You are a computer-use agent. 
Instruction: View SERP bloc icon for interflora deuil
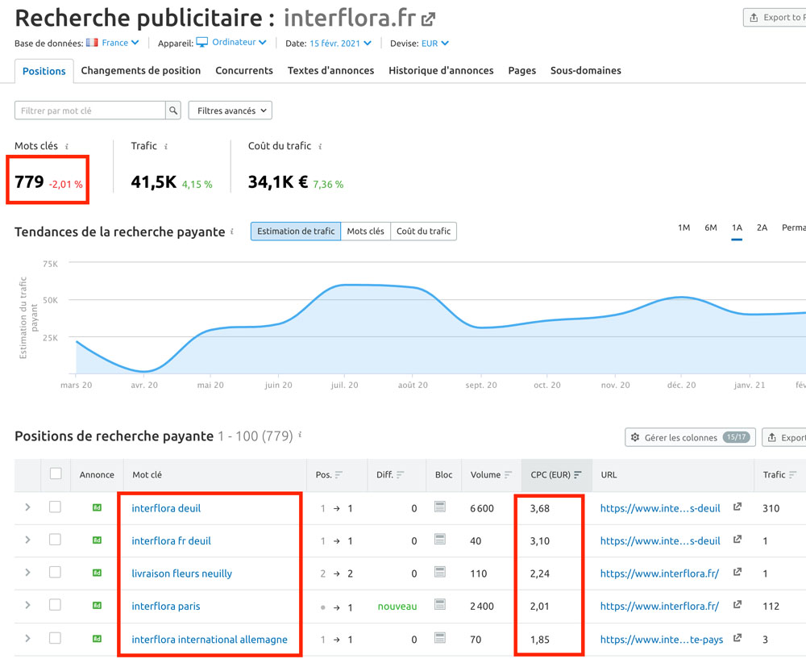[x=440, y=507]
